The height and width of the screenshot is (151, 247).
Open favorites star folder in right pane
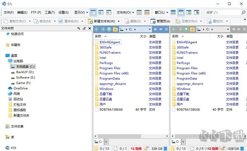coord(192,29)
